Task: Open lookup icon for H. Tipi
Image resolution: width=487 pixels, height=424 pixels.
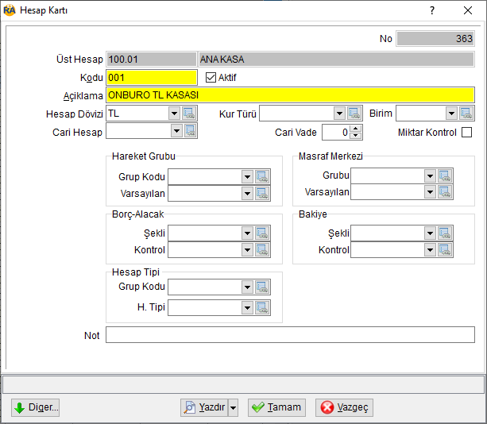Action: click(262, 307)
